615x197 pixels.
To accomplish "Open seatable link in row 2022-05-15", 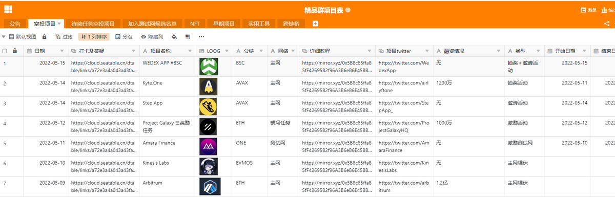I will coord(104,67).
